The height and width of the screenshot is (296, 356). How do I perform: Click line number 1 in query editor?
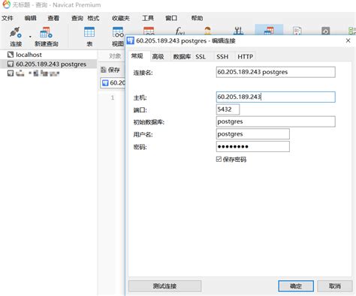113,97
